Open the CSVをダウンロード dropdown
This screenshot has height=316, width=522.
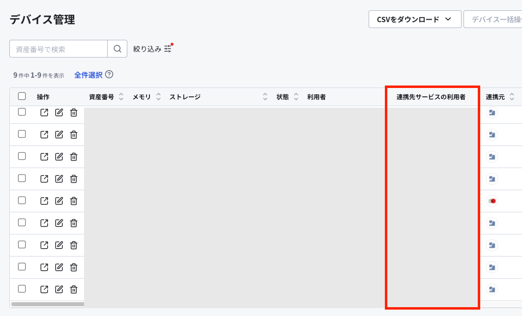415,19
